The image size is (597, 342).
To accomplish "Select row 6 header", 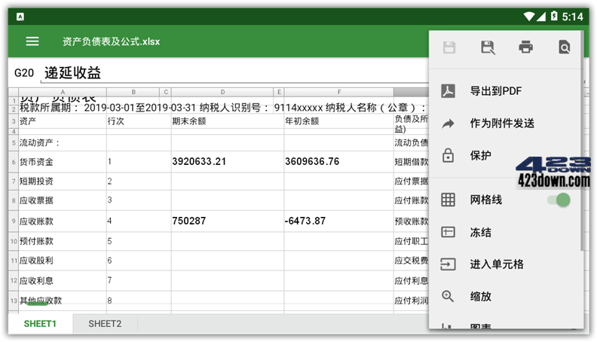I will click(14, 162).
